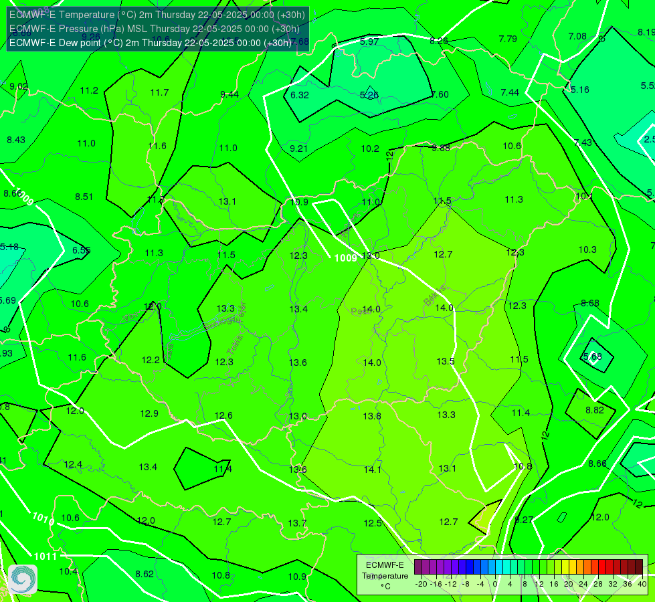Click the map value '7.43'

tap(583, 142)
